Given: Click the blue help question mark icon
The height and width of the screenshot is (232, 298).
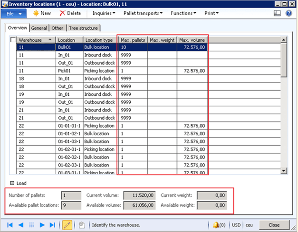Looking at the screenshot, I should click(x=288, y=13).
